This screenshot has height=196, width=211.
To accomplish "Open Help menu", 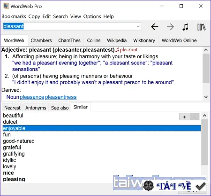I will click(108, 16).
